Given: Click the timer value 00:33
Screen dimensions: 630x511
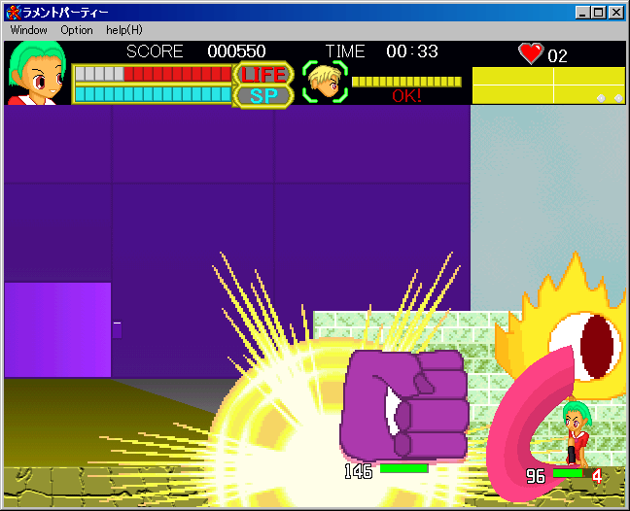Looking at the screenshot, I should (412, 51).
